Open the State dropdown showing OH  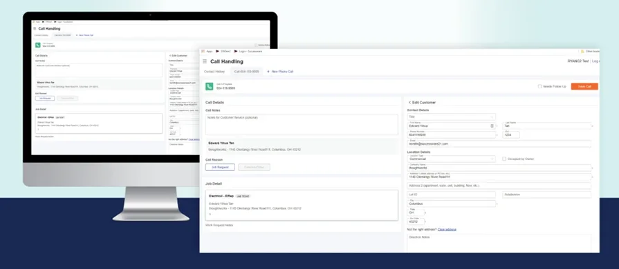416,212
